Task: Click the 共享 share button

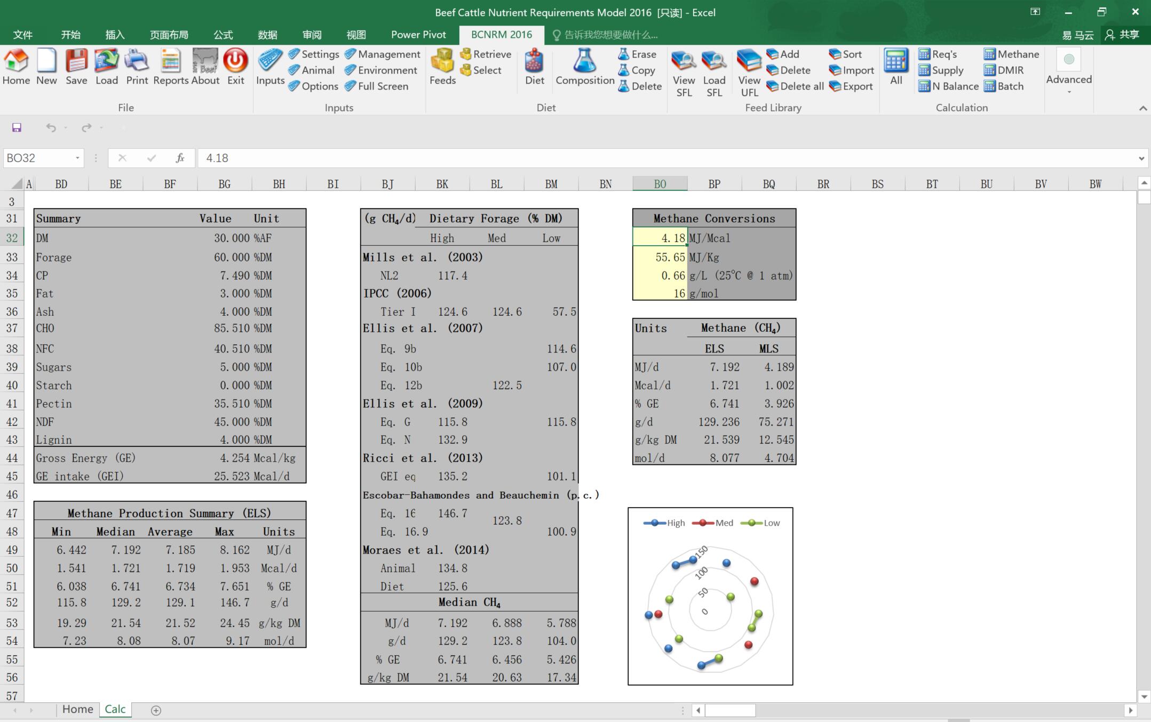Action: point(1123,35)
